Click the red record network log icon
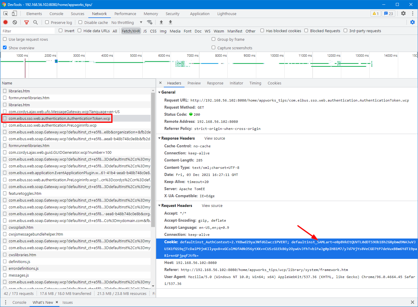The width and height of the screenshot is (418, 307). [x=5, y=22]
